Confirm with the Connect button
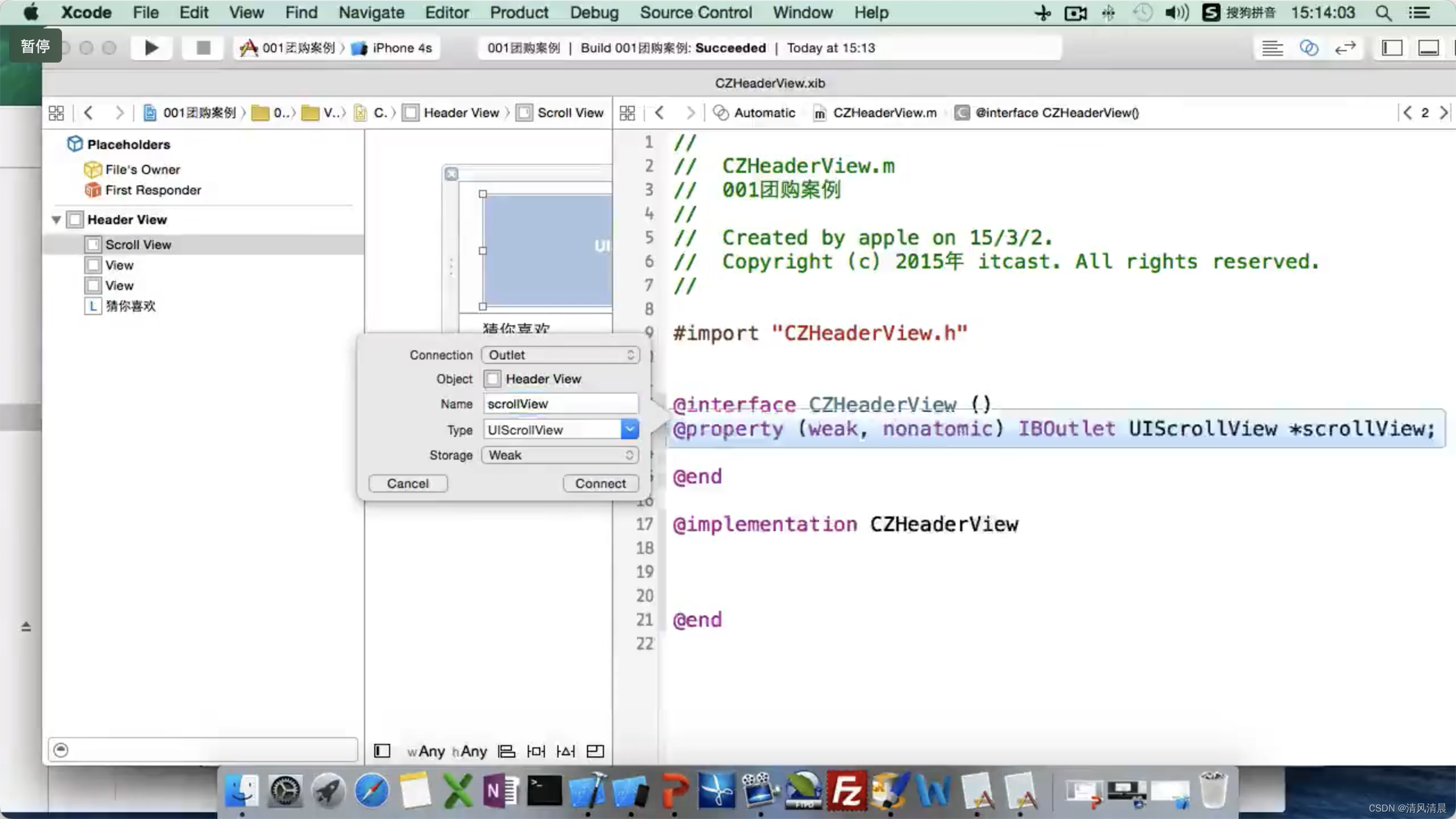Screen dimensions: 1456x819 pyautogui.click(x=601, y=483)
